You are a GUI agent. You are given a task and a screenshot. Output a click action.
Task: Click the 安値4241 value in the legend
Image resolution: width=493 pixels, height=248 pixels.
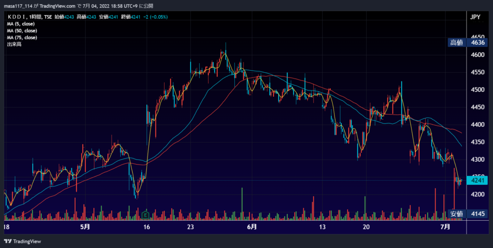coord(108,17)
